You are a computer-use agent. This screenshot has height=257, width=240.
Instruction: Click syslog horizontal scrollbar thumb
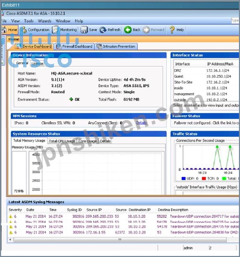tap(120, 240)
